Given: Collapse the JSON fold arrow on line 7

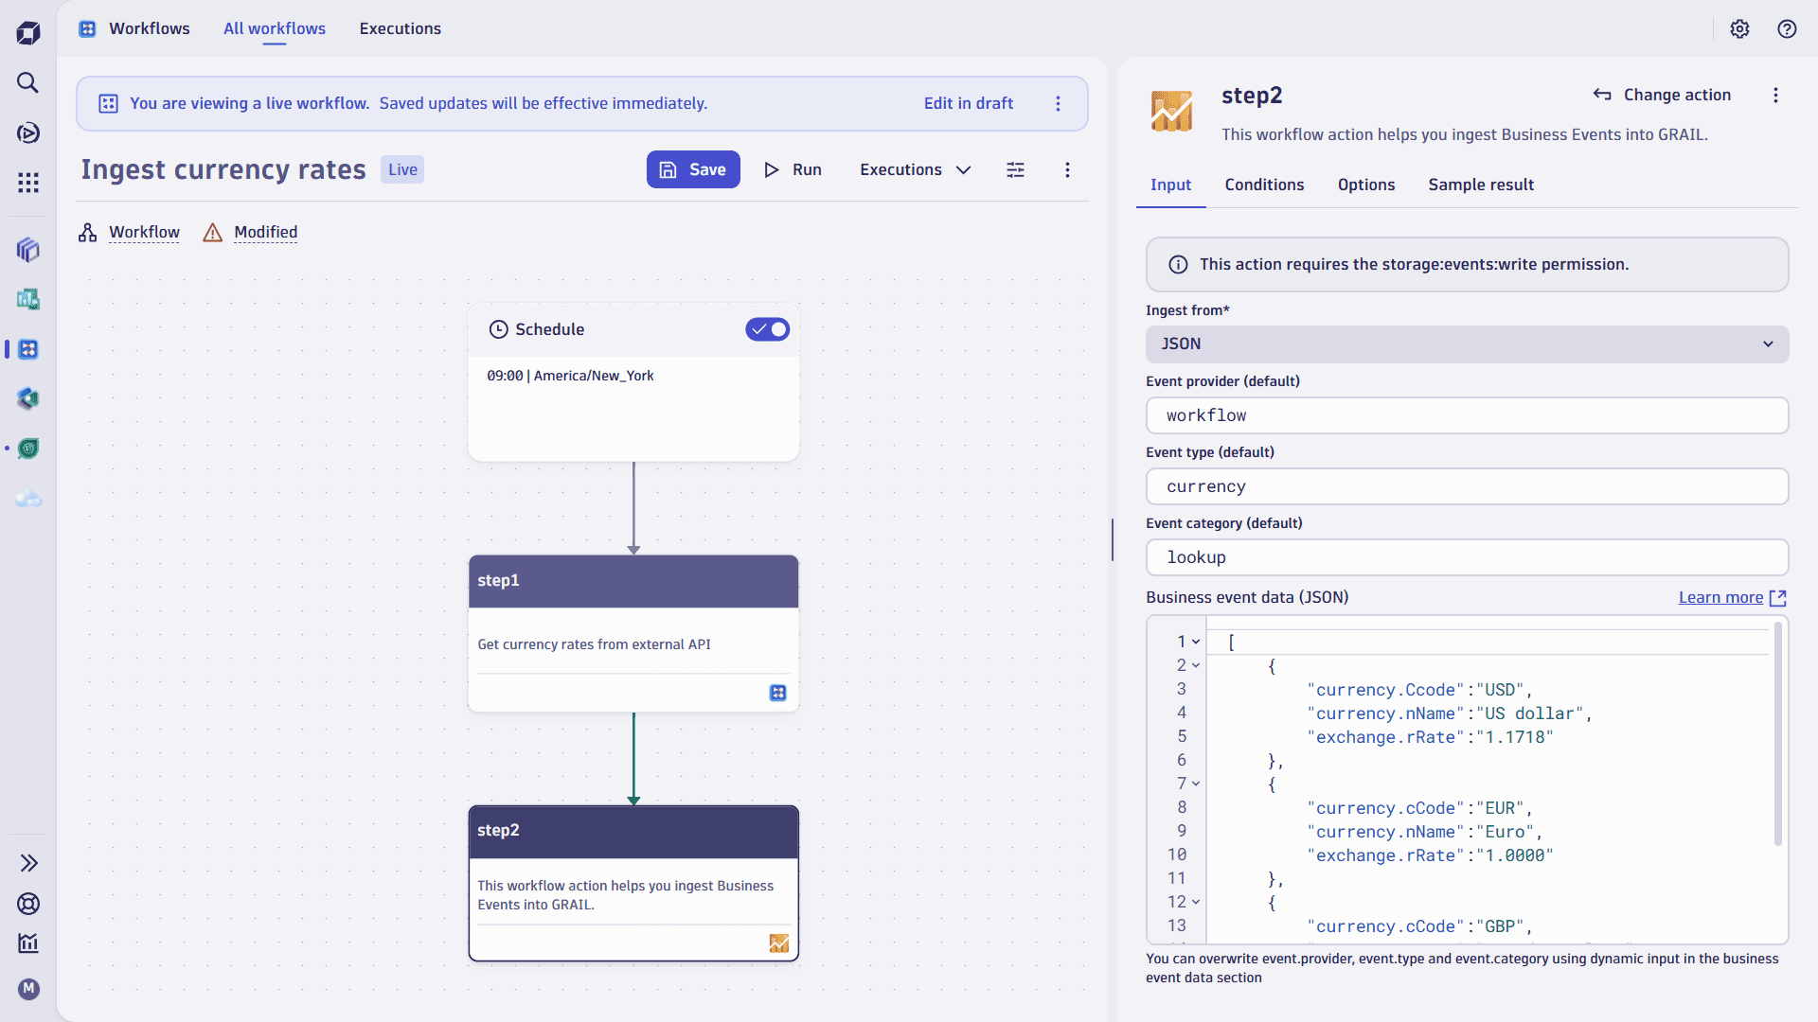Looking at the screenshot, I should click(1196, 784).
